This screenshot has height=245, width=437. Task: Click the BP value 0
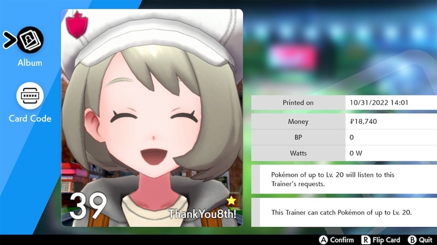pos(352,137)
